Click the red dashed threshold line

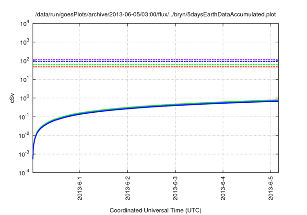(x=155, y=67)
